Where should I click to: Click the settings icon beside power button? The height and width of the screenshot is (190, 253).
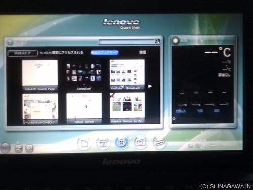click(18, 148)
